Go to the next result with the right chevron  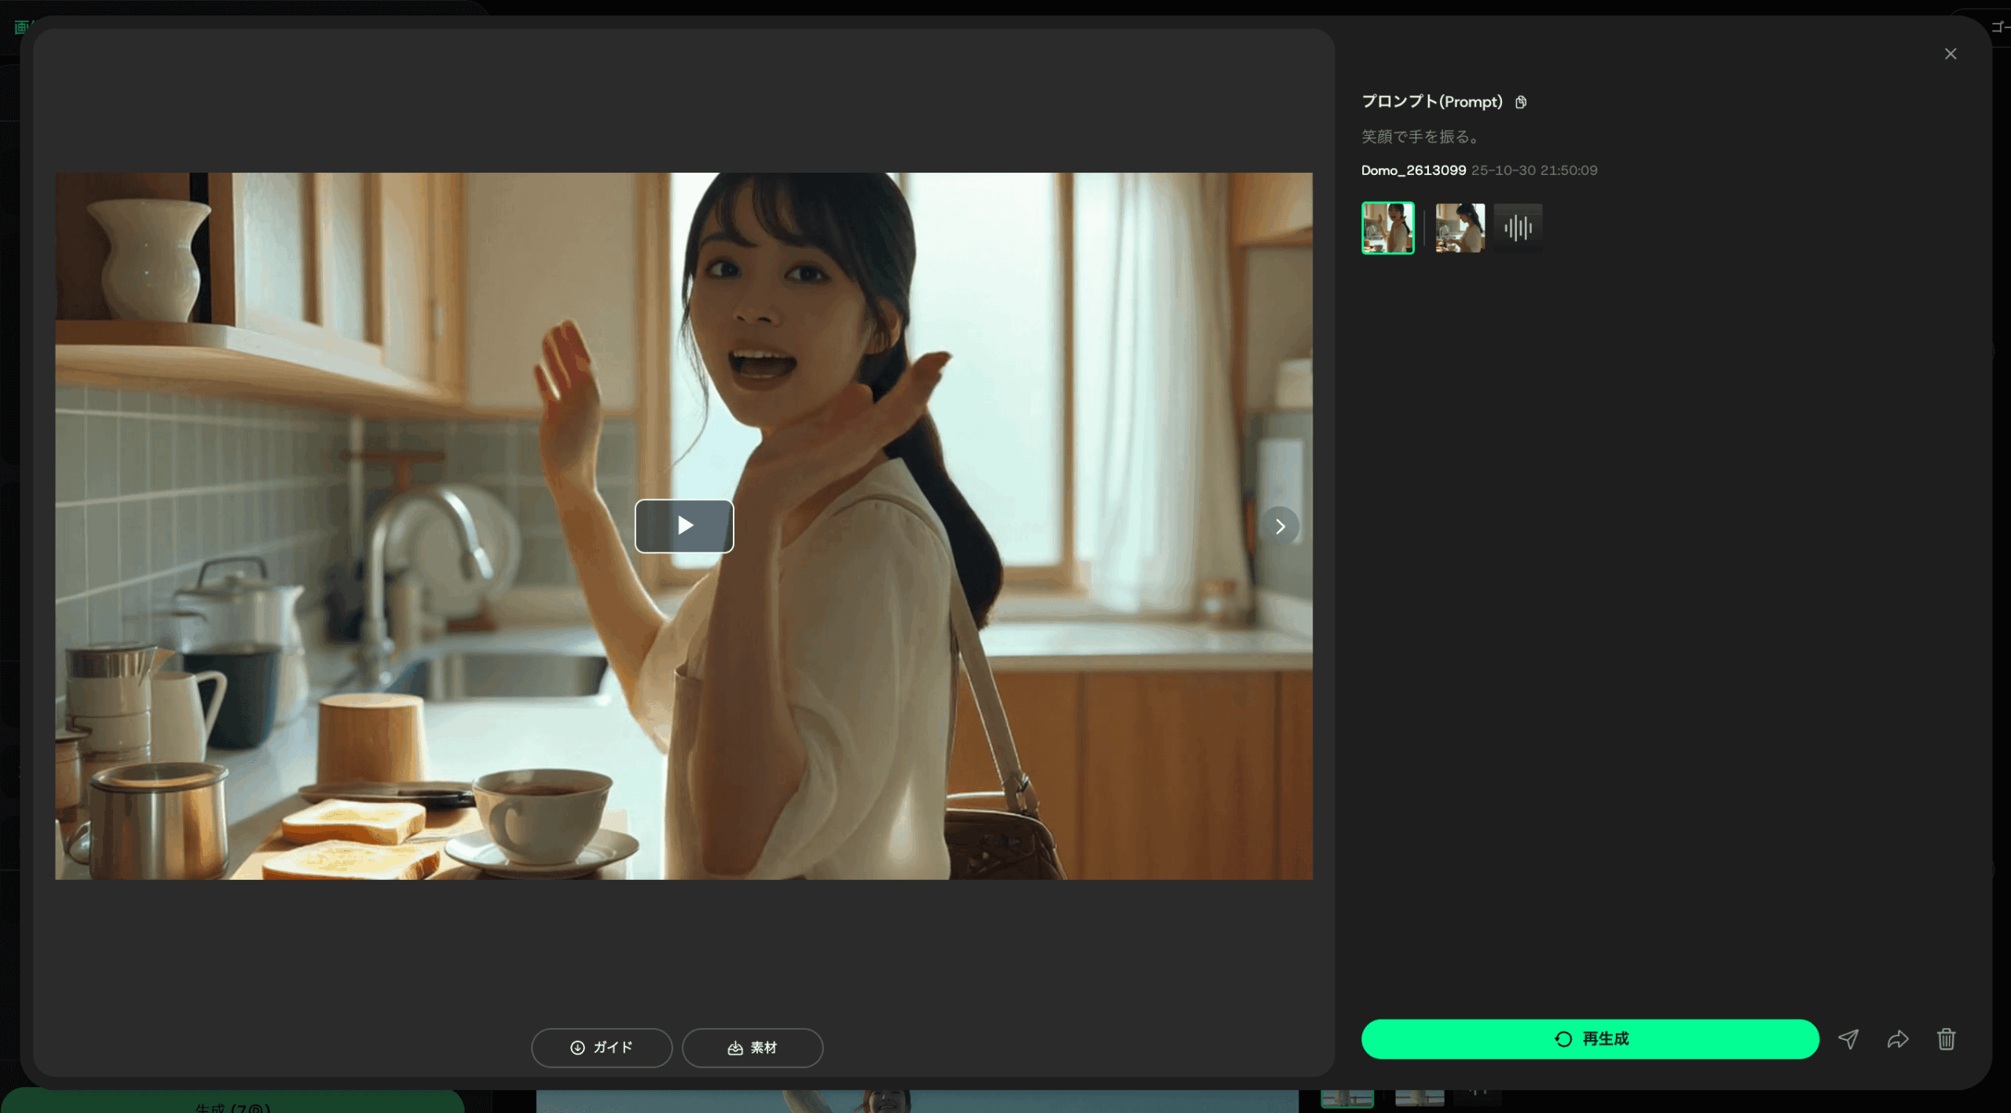pyautogui.click(x=1280, y=526)
